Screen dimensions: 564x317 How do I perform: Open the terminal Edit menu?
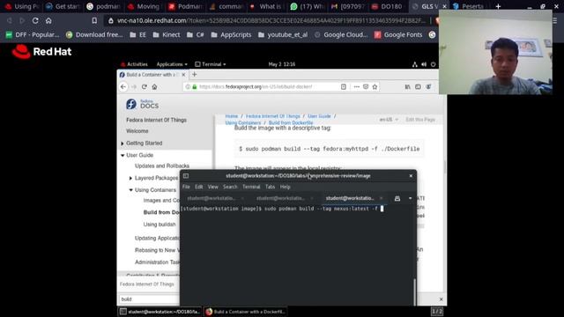[x=199, y=187]
